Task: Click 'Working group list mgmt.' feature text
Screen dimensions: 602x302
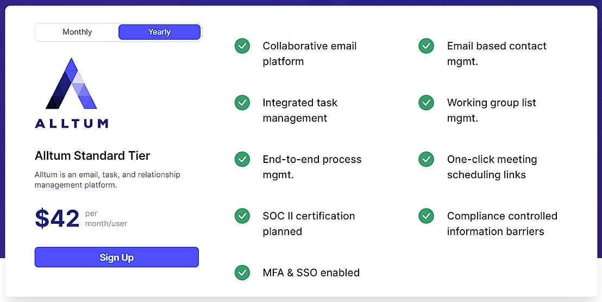Action: (x=491, y=110)
